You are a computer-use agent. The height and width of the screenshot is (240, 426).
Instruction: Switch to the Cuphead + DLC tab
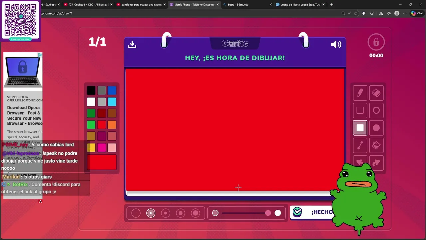pos(88,5)
